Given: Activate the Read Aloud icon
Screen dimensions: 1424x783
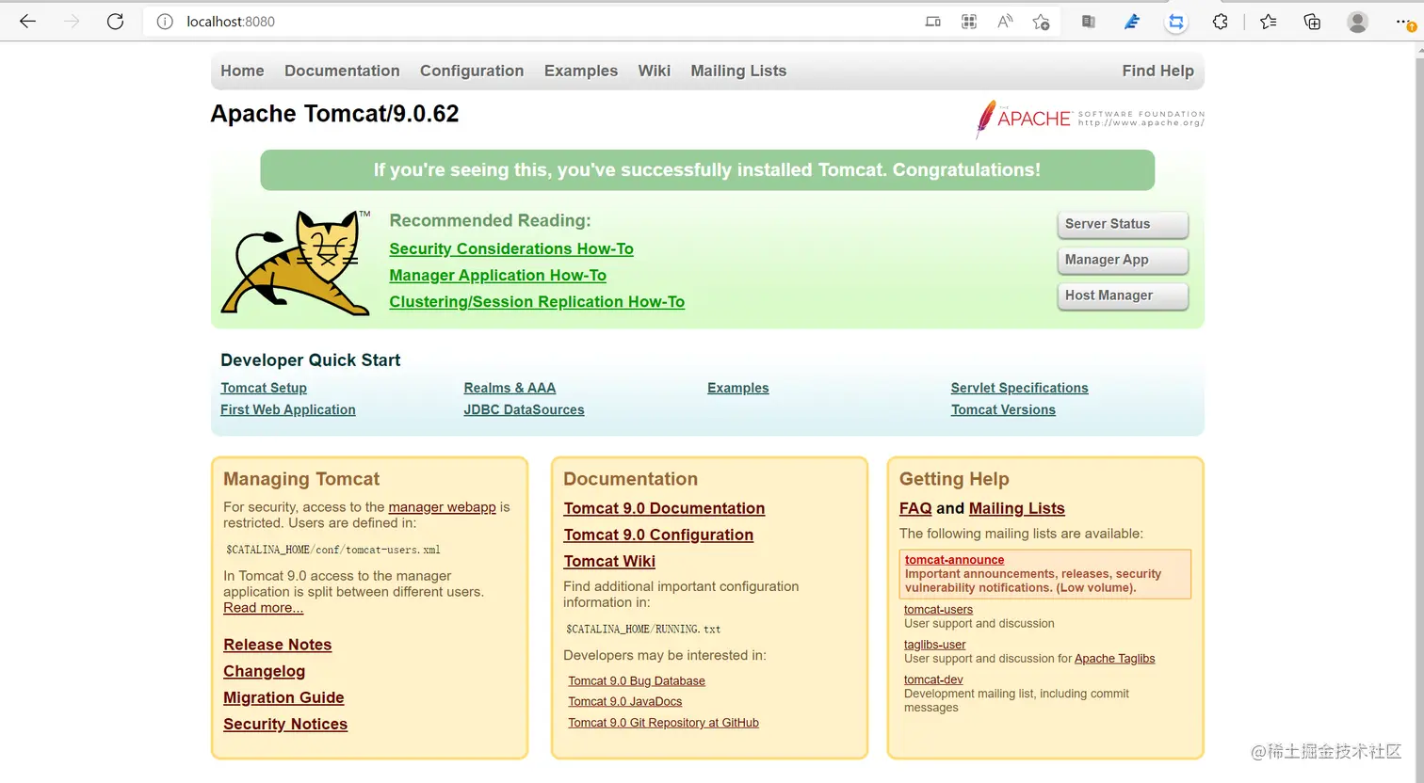Looking at the screenshot, I should (1005, 22).
